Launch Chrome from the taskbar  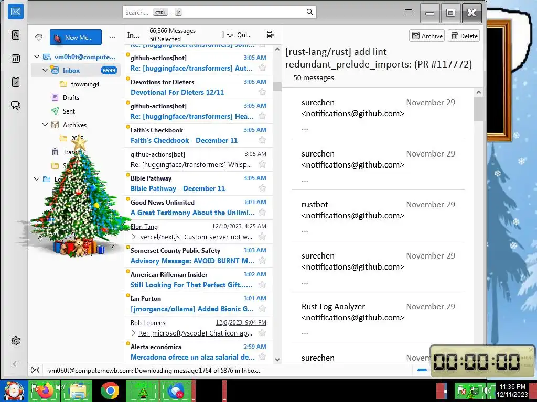click(x=110, y=390)
